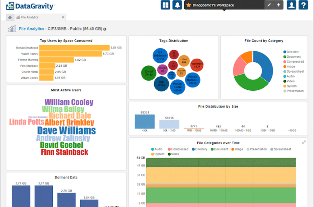The height and width of the screenshot is (207, 314).
Task: Toggle Audio series in time chart legend
Action: 157,149
